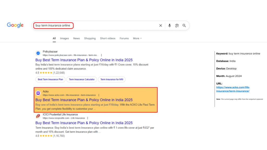Switch to the Shopping tab
This screenshot has height=150, width=267.
90,38
